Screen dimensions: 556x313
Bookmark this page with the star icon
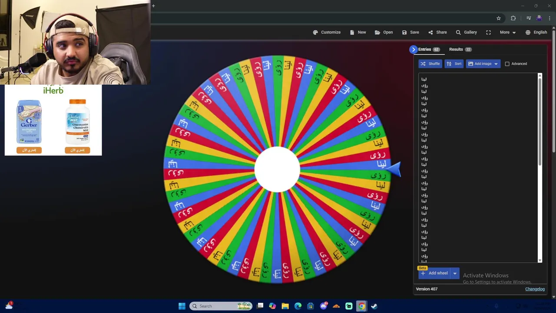click(499, 18)
